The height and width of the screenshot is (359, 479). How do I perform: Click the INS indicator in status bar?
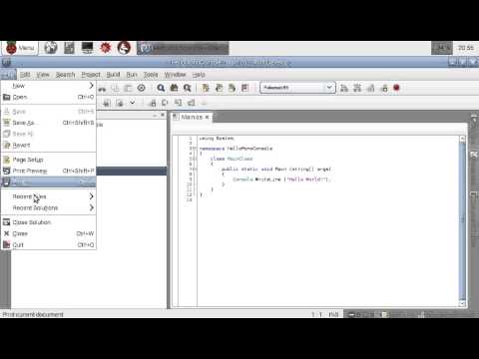pyautogui.click(x=333, y=314)
